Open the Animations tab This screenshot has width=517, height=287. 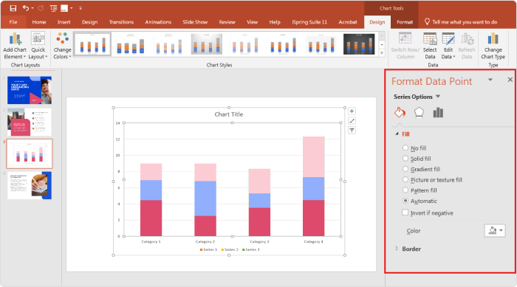pos(158,22)
